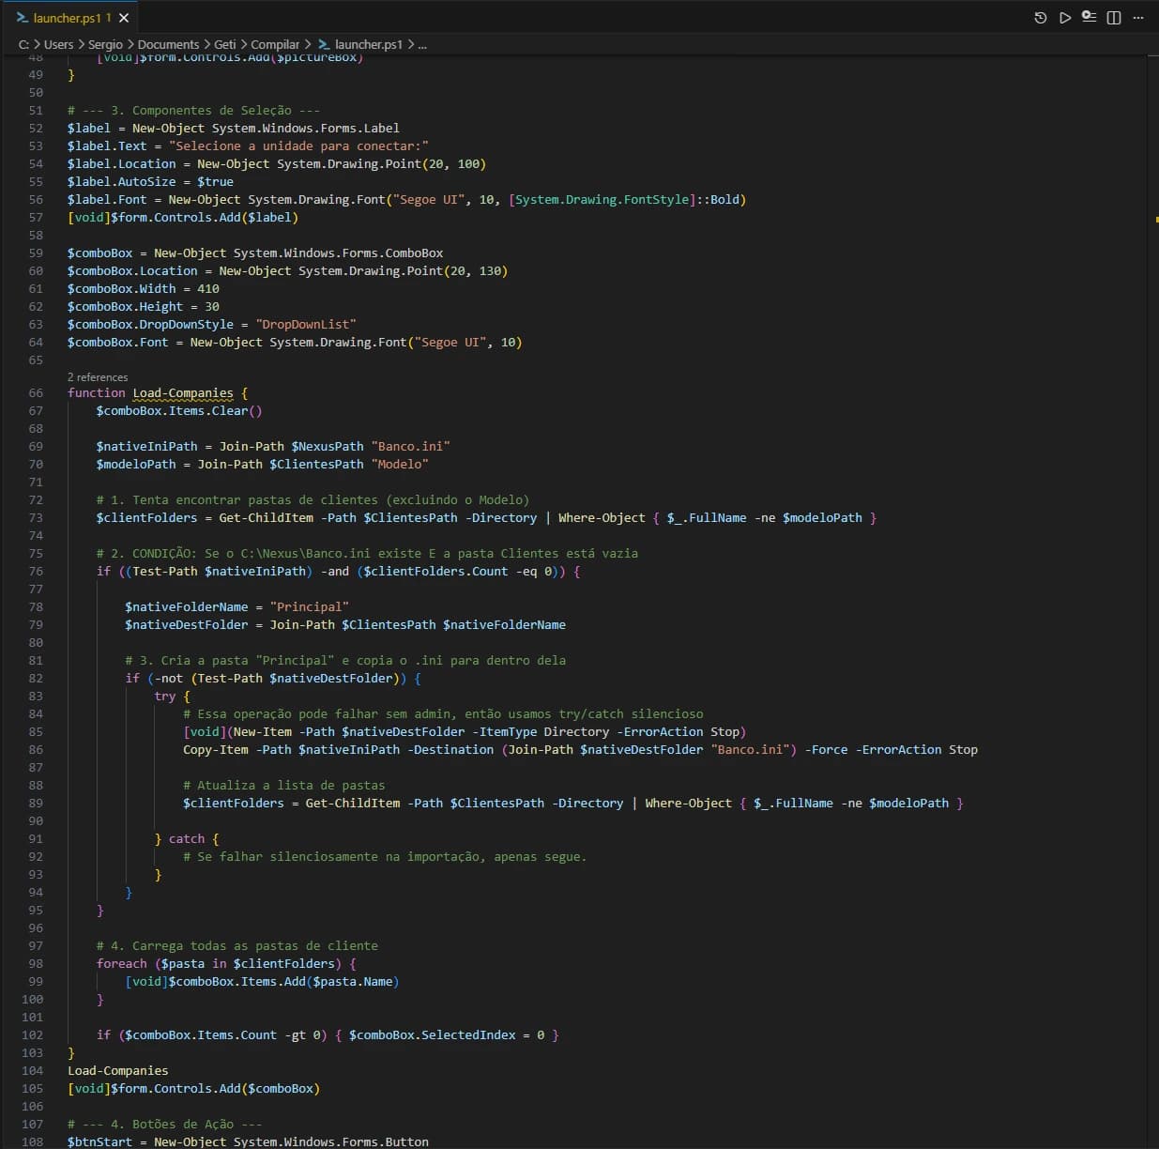Open the Users breadcrumb segment
Image resolution: width=1159 pixels, height=1149 pixels.
coord(58,44)
